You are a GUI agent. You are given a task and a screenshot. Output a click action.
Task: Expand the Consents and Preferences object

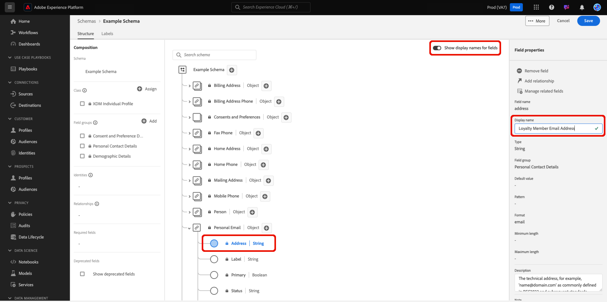click(x=189, y=117)
